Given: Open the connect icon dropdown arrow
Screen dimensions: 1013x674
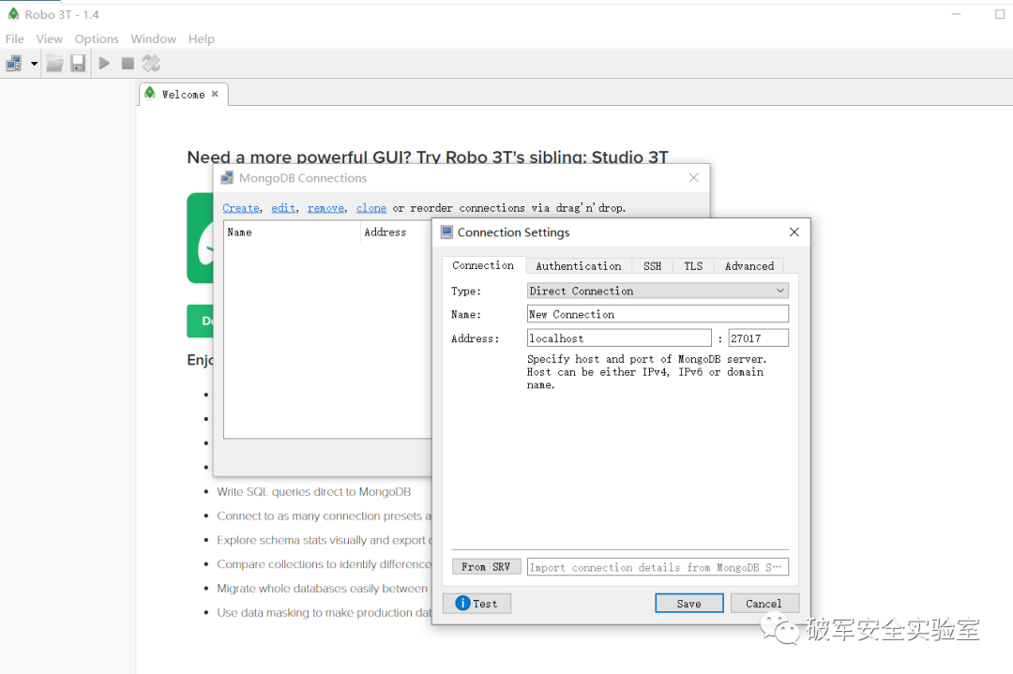Looking at the screenshot, I should pyautogui.click(x=34, y=63).
